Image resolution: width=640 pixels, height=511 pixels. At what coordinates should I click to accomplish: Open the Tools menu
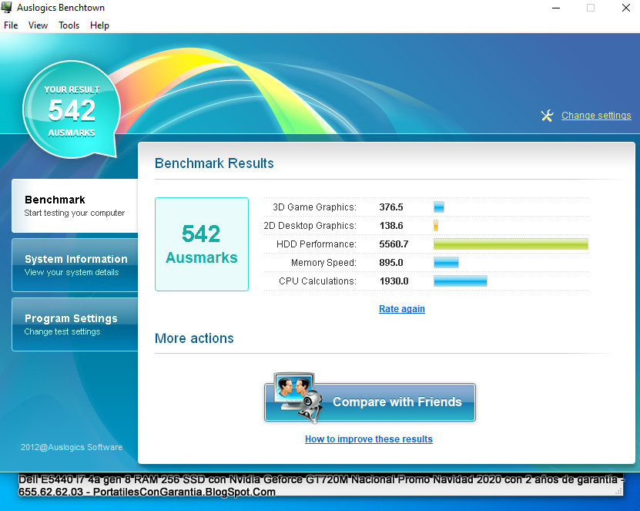click(69, 25)
